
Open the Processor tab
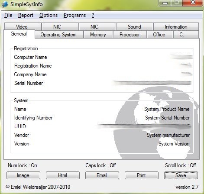130,35
